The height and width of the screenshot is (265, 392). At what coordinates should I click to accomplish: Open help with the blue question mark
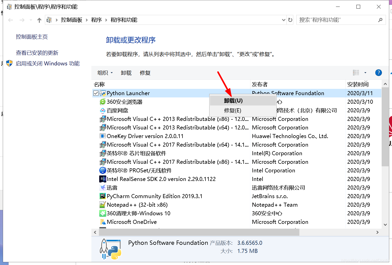click(x=378, y=73)
